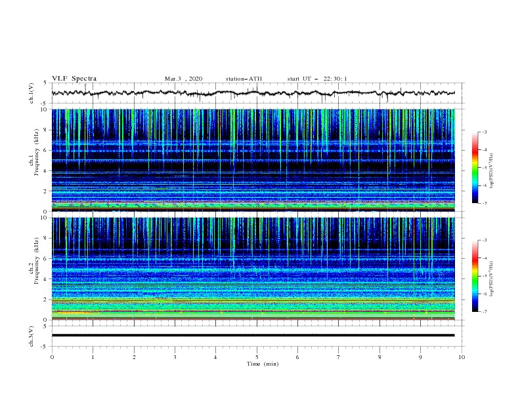This screenshot has height=401, width=520.
Task: Click the "-3" tick on ch.1 colorbar
Action: coord(484,132)
